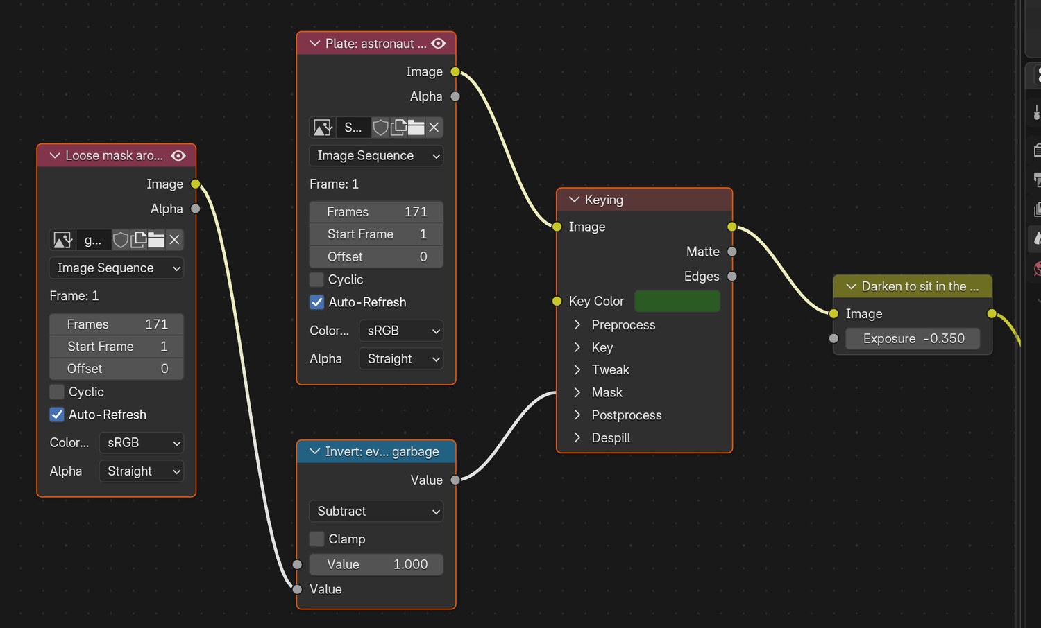This screenshot has height=628, width=1041.
Task: Click Image output socket on Darken node
Action: 992,314
